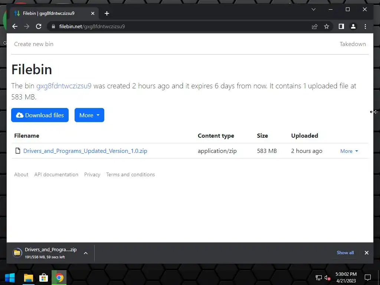Reload the Filebin page
The image size is (380, 285).
39,26
